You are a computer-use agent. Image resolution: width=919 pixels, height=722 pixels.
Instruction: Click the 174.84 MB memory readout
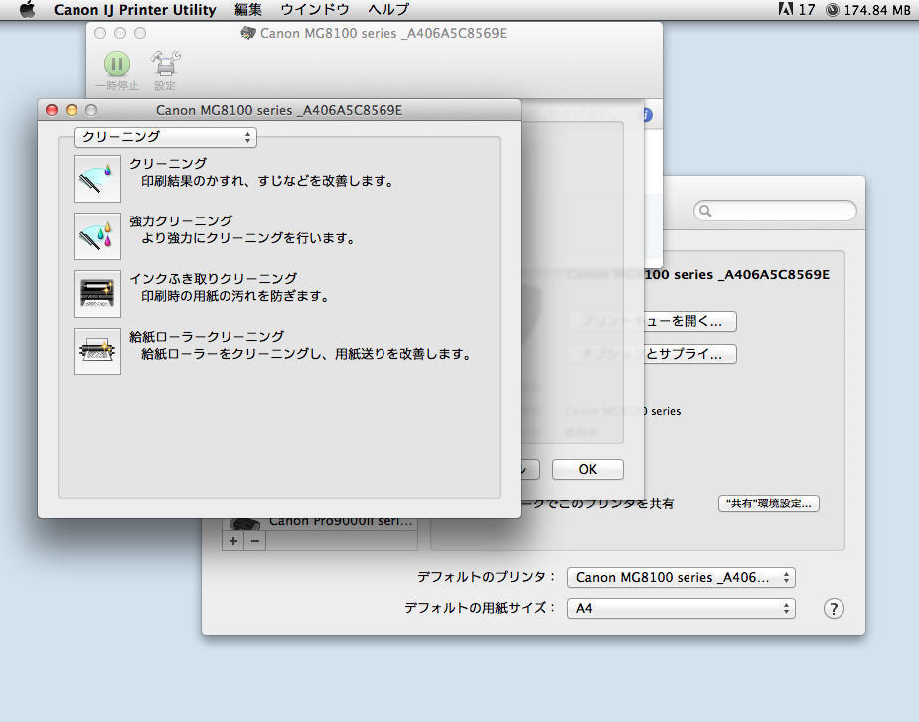click(877, 10)
